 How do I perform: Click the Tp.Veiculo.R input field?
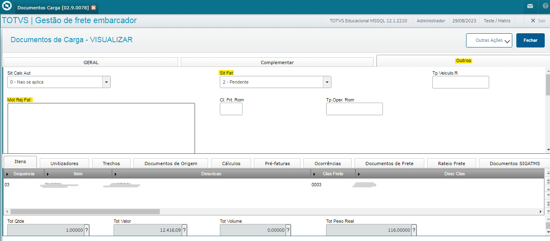pos(461,82)
